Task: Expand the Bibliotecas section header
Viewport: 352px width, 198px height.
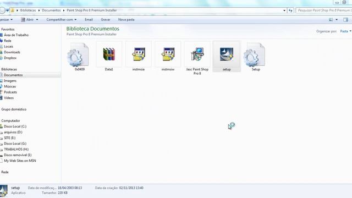Action: pyautogui.click(x=9, y=69)
